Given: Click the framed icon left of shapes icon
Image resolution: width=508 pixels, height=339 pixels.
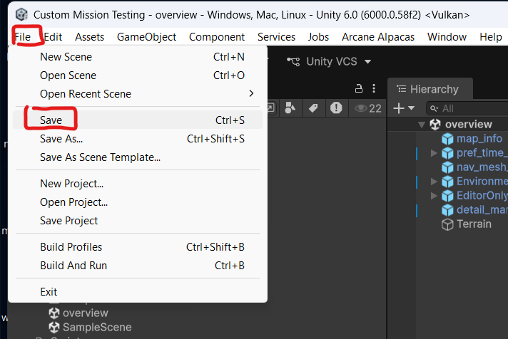Looking at the screenshot, I should (270, 108).
